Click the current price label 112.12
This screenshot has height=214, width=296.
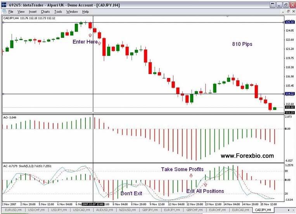pos(289,107)
